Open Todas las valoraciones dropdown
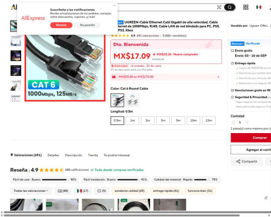Viewport: 271px width, 217px height. [x=31, y=191]
